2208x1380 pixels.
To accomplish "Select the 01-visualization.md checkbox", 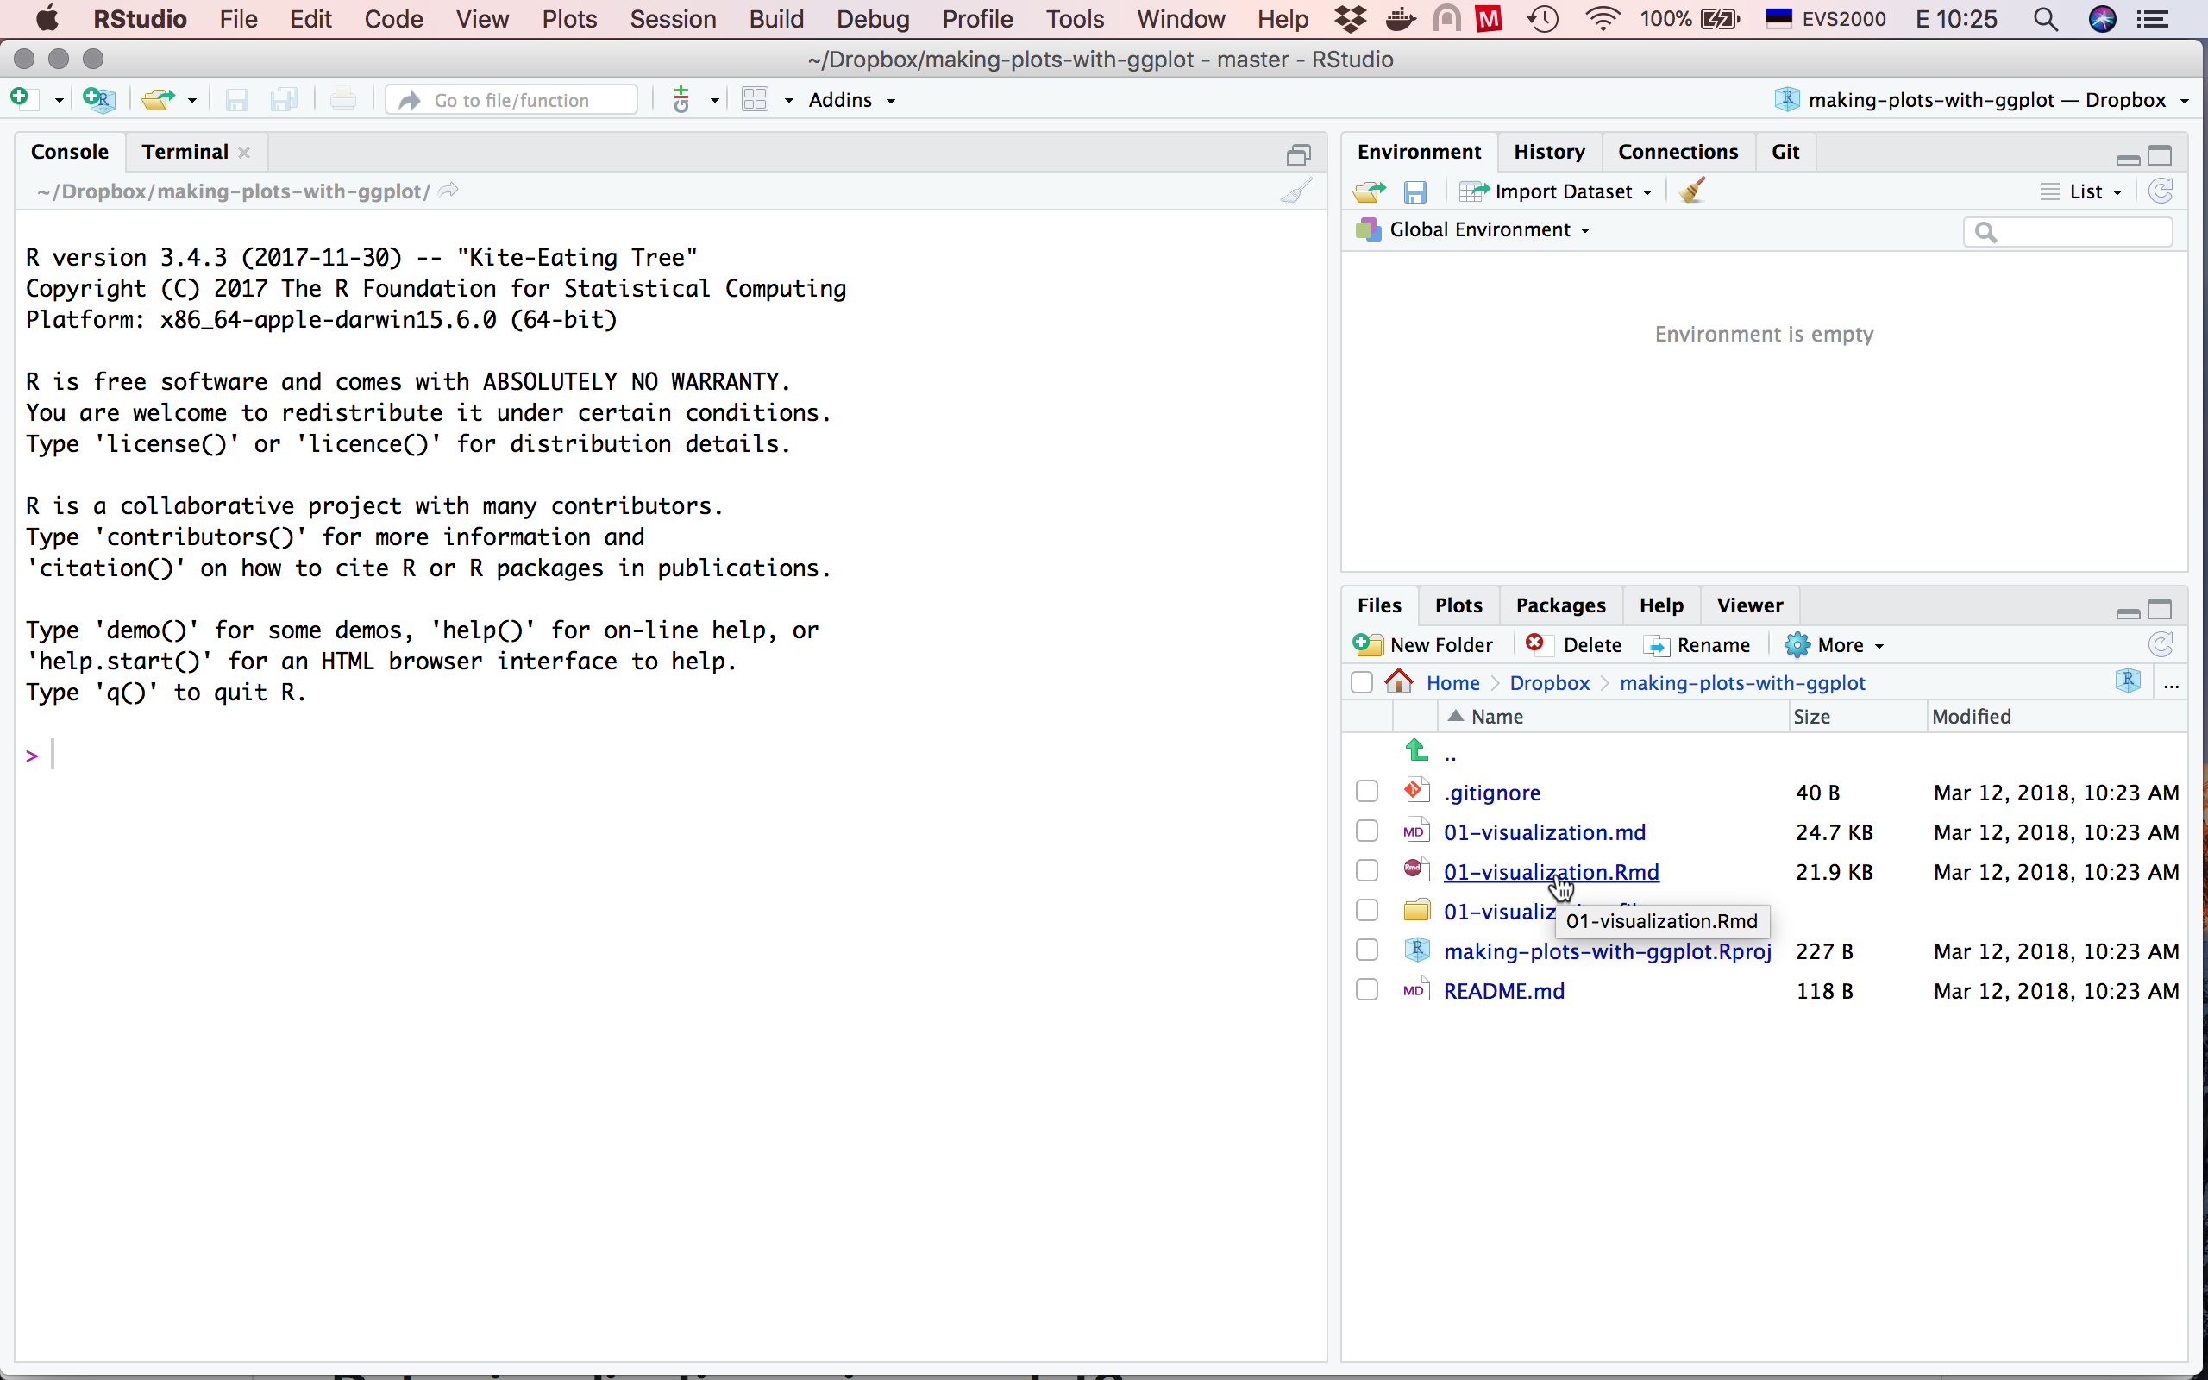I will coord(1367,831).
